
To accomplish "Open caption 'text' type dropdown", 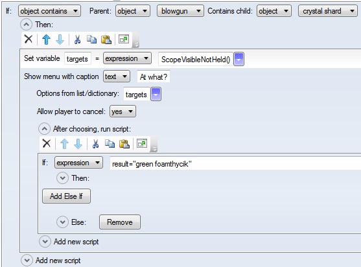I will (117, 76).
